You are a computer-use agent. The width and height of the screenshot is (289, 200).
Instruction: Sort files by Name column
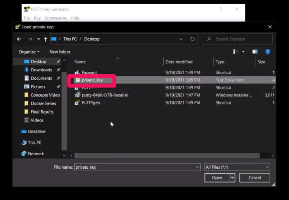pyautogui.click(x=80, y=62)
